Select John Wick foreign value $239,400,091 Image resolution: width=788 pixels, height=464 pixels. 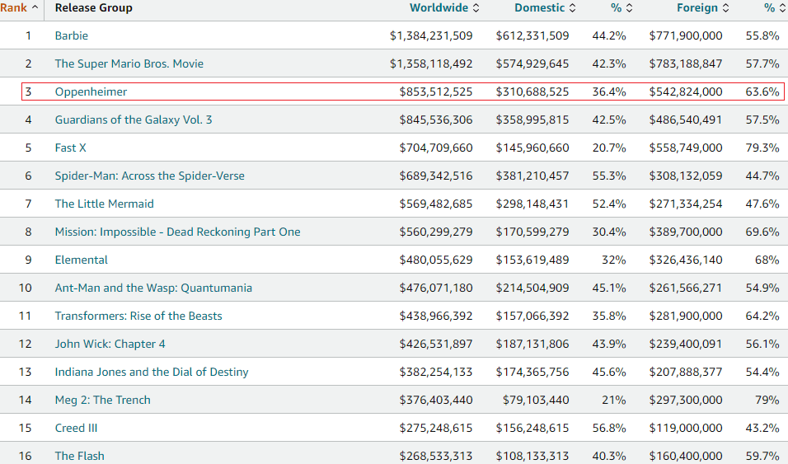tap(686, 344)
